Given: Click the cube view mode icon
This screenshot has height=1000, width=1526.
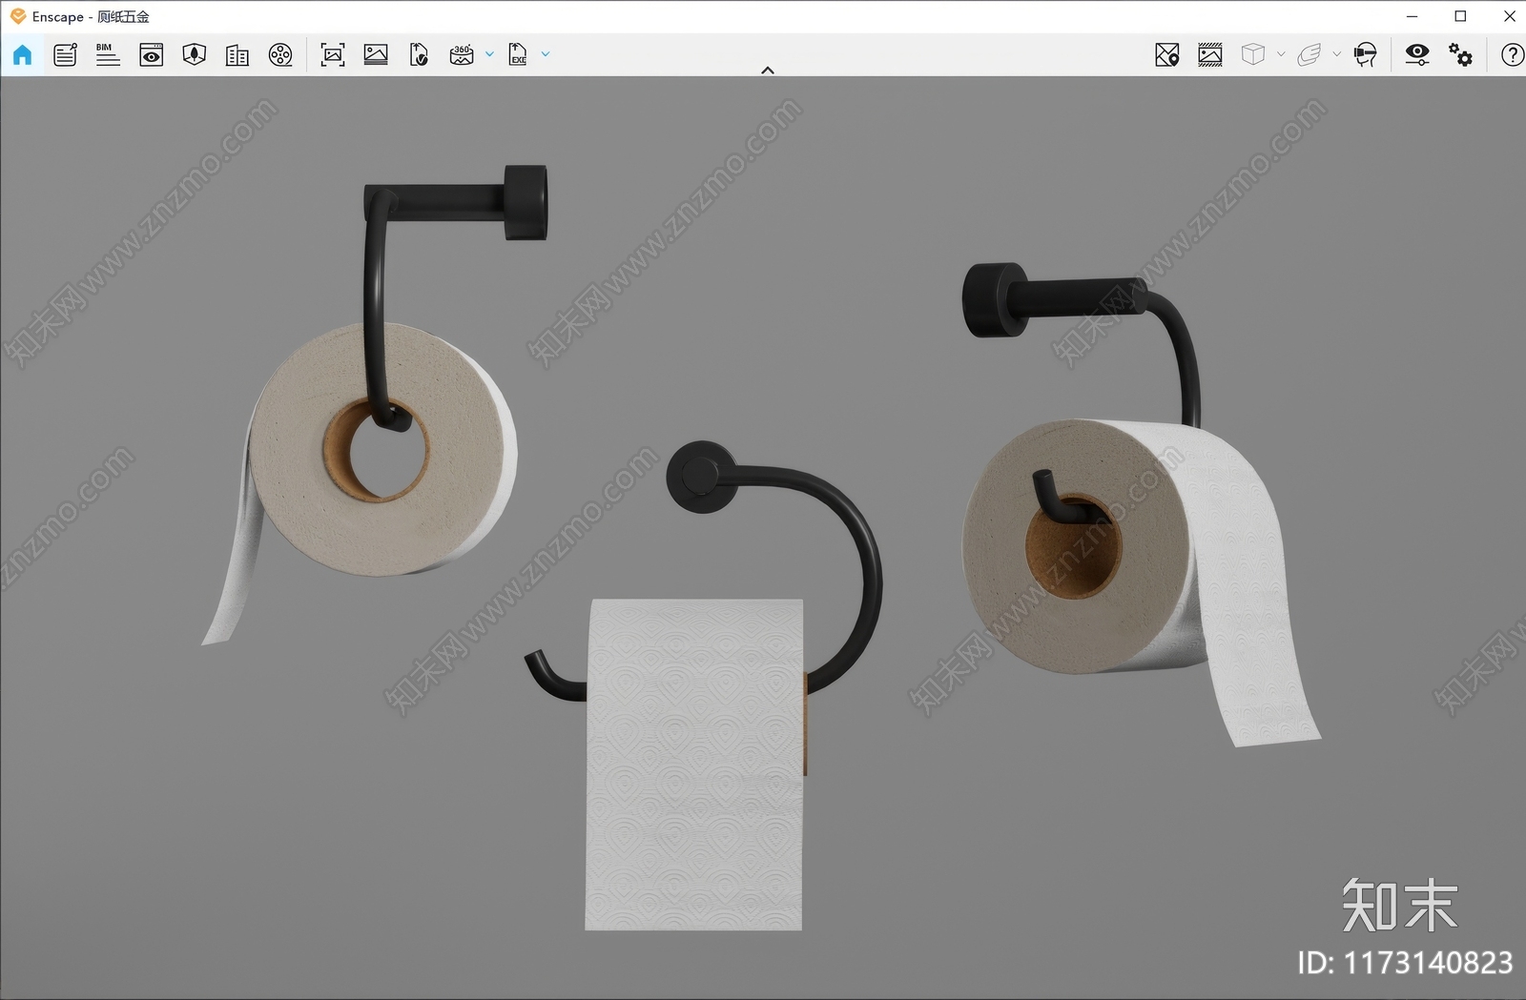Looking at the screenshot, I should [1253, 54].
